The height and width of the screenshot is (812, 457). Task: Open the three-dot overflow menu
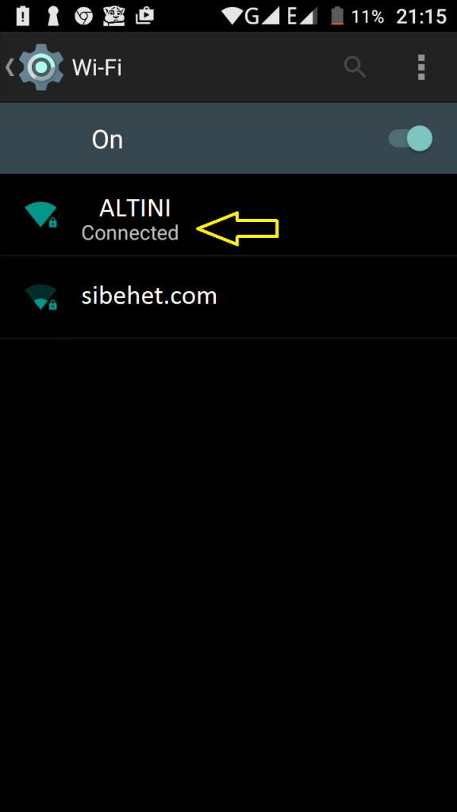click(421, 67)
